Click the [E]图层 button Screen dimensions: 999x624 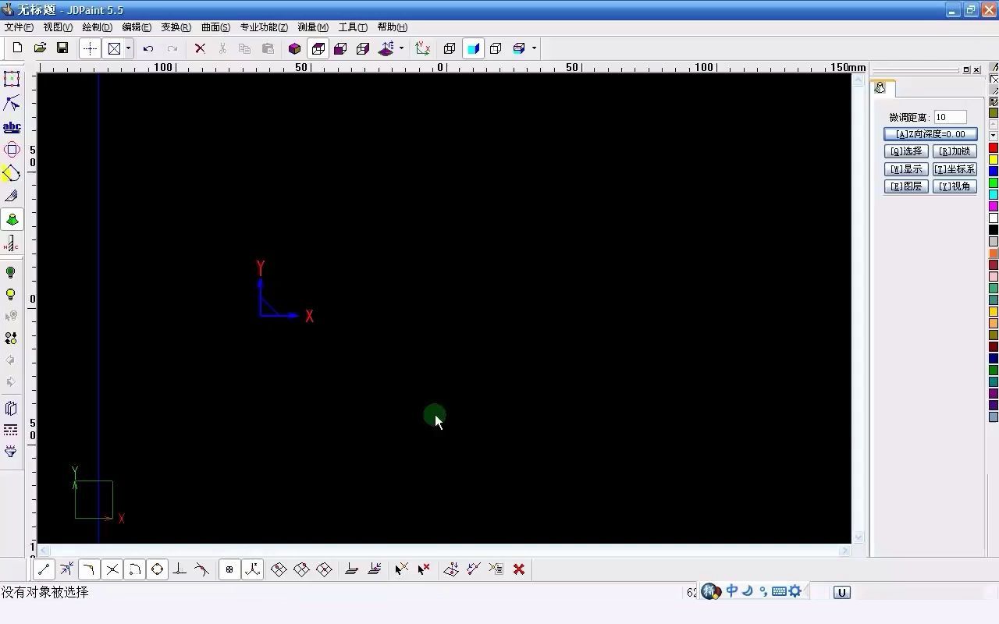[906, 186]
